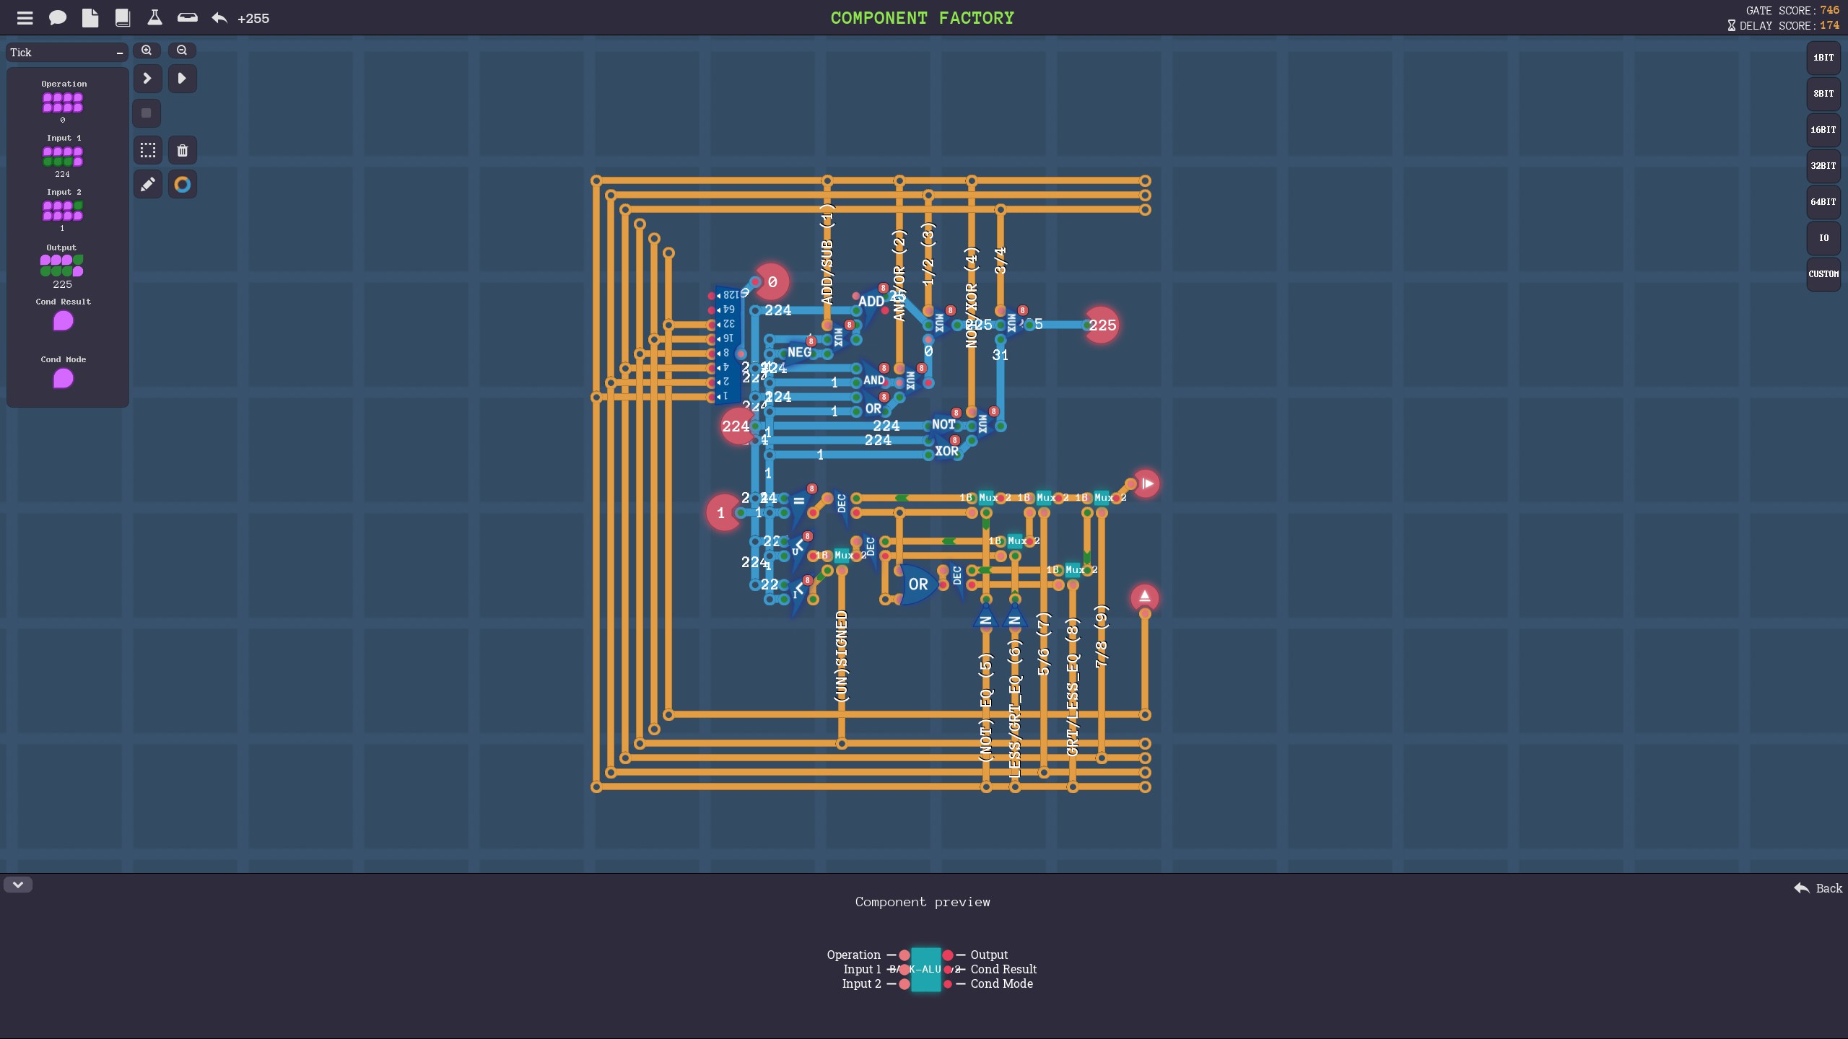Open the 64BIT component category

tap(1823, 202)
